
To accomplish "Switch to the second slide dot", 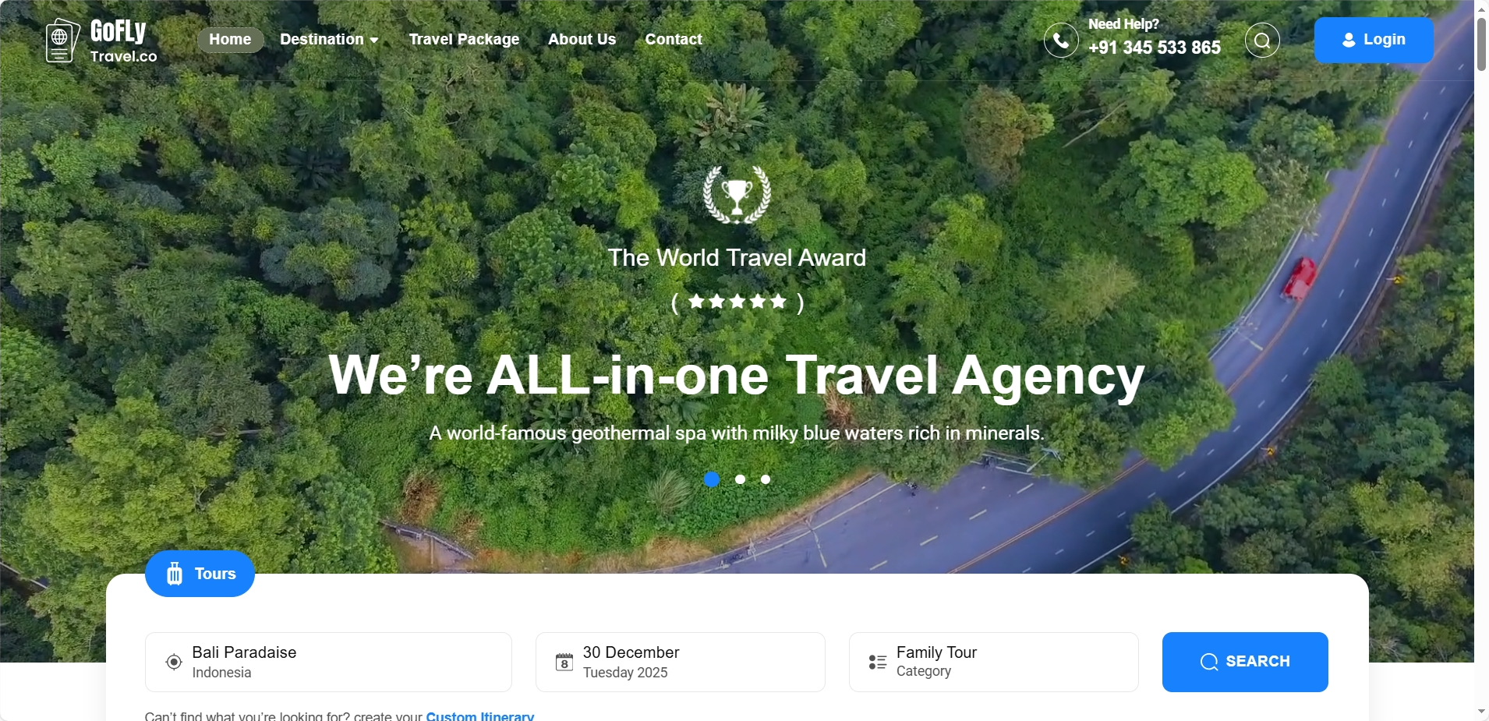I will click(740, 479).
